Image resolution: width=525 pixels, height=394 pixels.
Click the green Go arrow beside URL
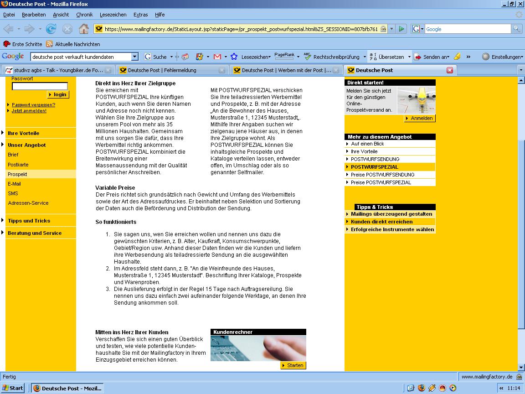(x=401, y=29)
